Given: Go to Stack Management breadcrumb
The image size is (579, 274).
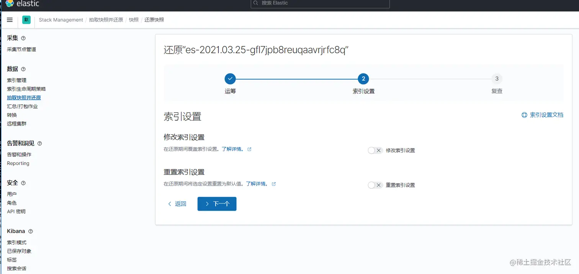Looking at the screenshot, I should 61,20.
